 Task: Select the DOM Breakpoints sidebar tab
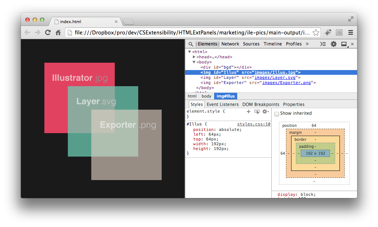tap(261, 105)
